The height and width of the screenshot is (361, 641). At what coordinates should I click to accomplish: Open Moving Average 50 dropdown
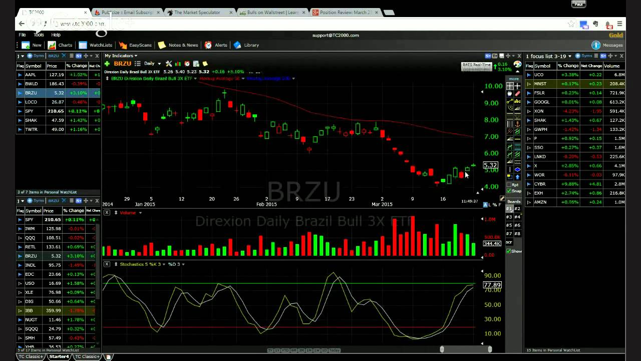[x=243, y=79]
